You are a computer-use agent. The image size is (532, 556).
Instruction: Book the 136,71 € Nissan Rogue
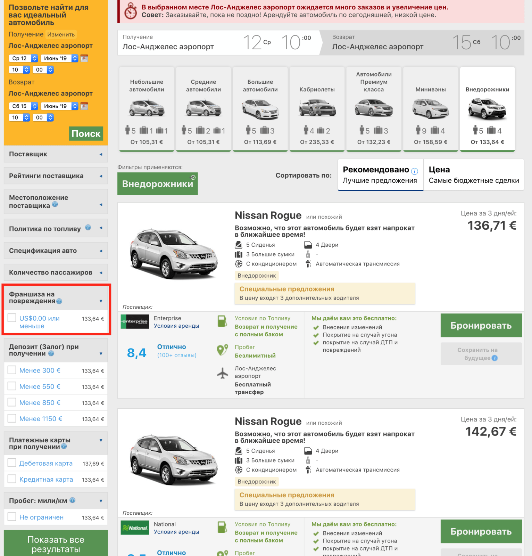point(481,325)
